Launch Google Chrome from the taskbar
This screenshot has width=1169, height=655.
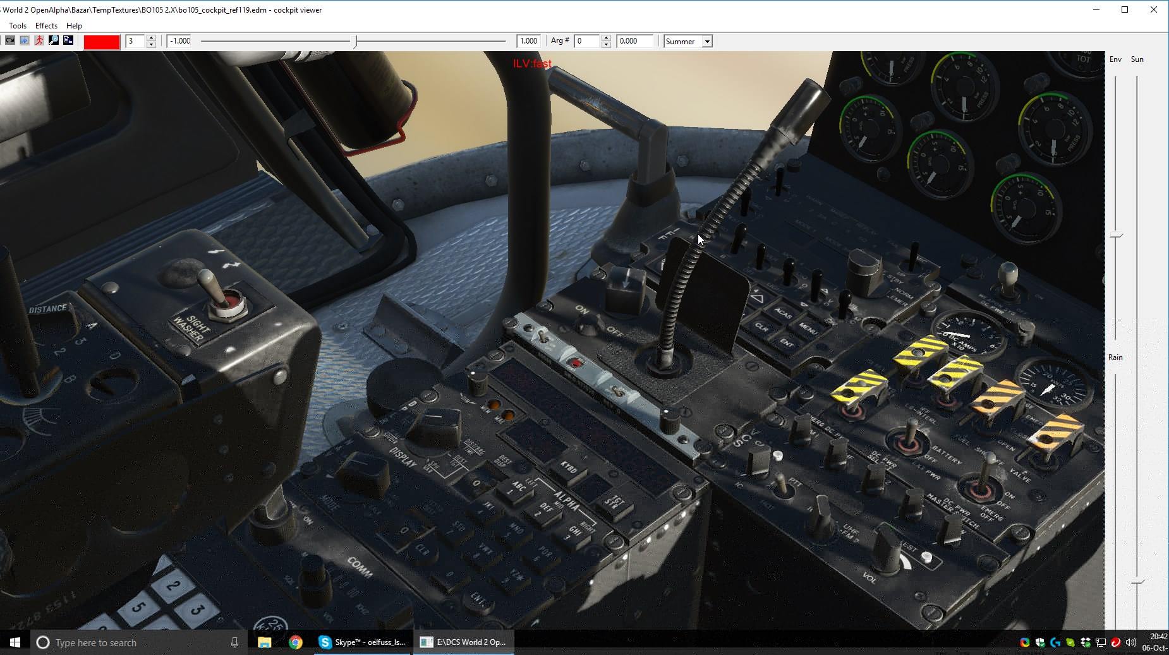click(295, 642)
